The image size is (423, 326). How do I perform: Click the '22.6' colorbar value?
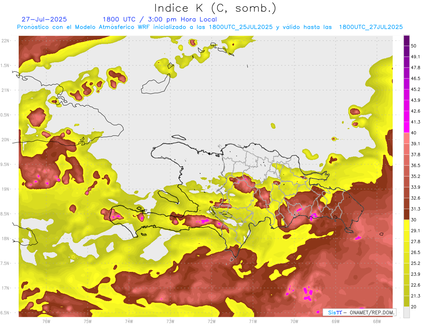tap(416, 285)
